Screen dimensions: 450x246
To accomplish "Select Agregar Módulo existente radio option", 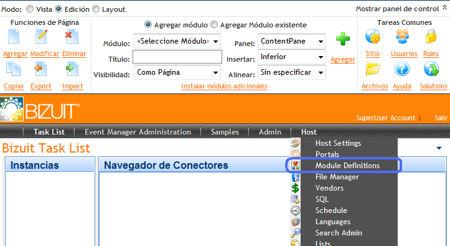I will point(214,25).
